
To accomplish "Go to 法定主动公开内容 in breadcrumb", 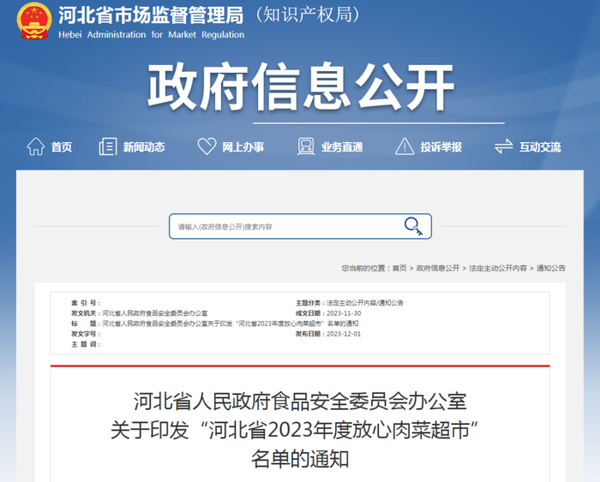I will pyautogui.click(x=498, y=268).
